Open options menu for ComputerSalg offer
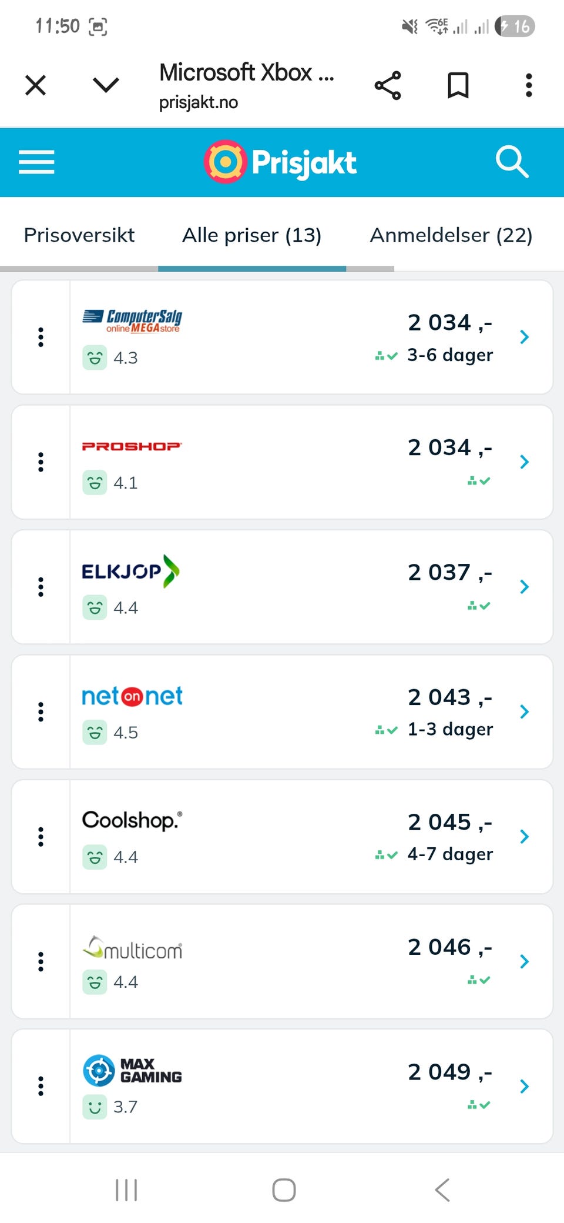 (41, 337)
